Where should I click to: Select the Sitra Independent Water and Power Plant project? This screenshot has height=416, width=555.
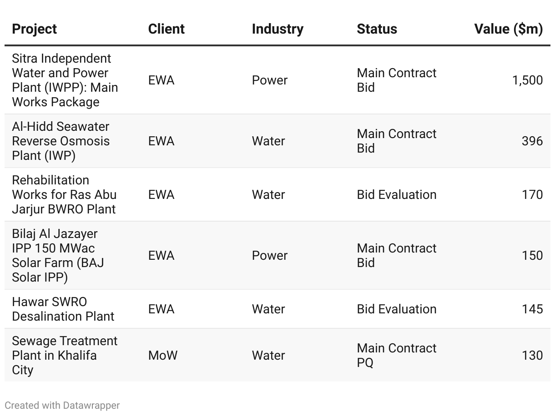[x=65, y=80]
